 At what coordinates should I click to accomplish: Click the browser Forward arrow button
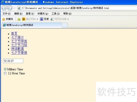[x=10, y=8]
